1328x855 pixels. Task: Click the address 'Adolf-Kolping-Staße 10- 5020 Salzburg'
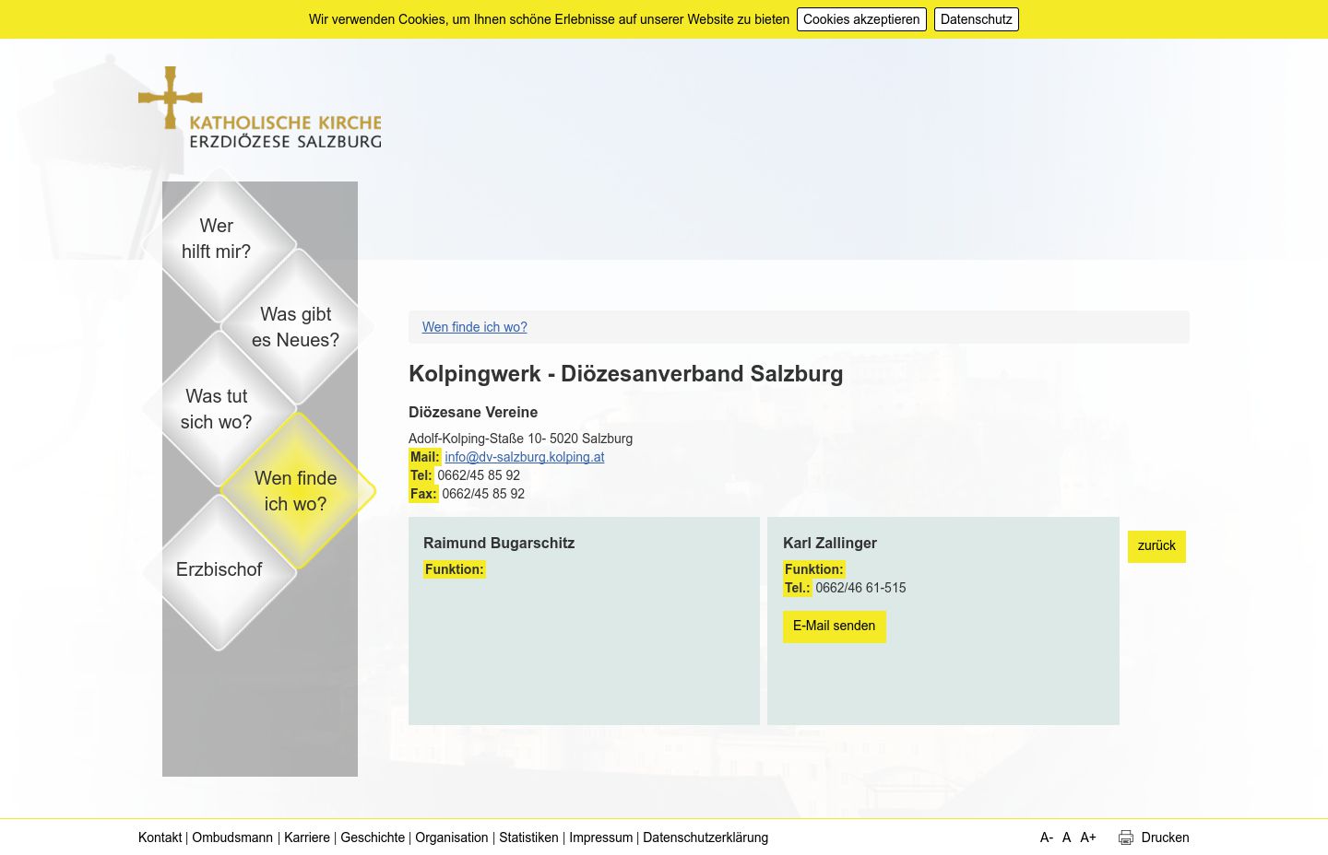pos(520,439)
